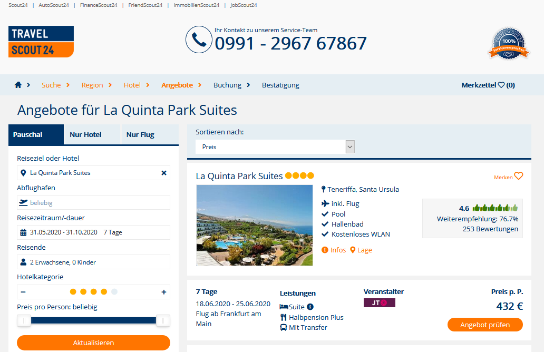Click the Merken heart icon

[519, 176]
